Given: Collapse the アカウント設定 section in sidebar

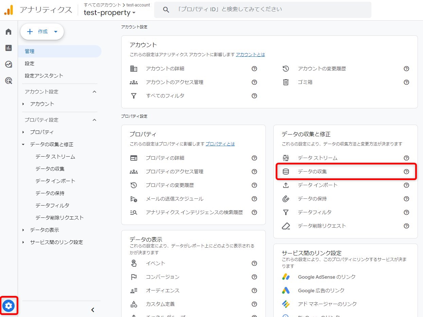Looking at the screenshot, I should [94, 92].
